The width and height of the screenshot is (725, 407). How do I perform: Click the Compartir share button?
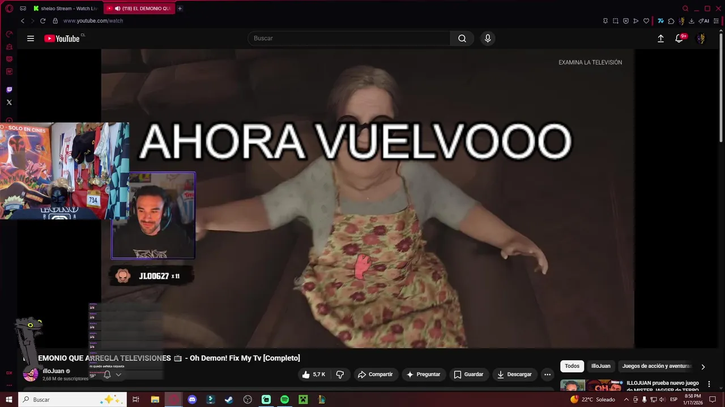[375, 374]
